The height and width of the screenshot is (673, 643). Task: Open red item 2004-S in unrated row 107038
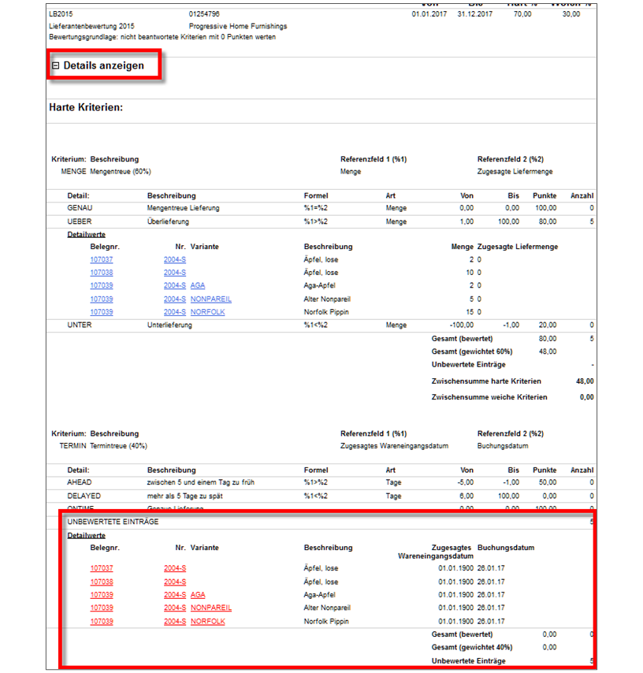point(175,582)
